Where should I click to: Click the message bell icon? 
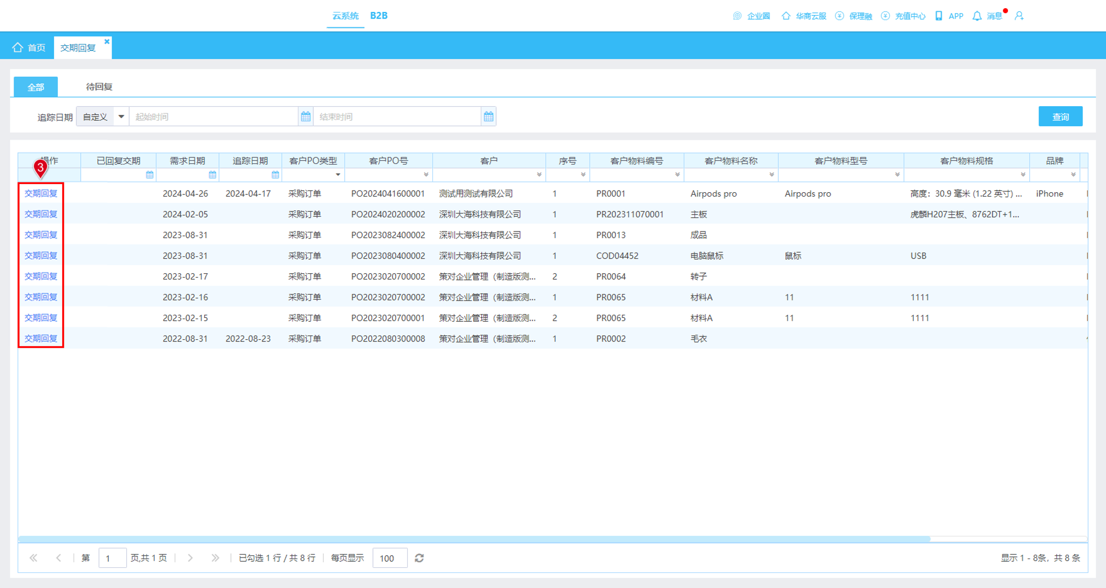(x=977, y=16)
